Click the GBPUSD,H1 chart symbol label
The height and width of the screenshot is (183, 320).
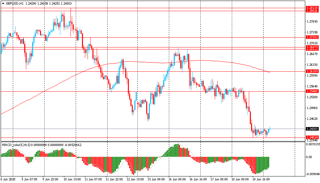(14, 4)
